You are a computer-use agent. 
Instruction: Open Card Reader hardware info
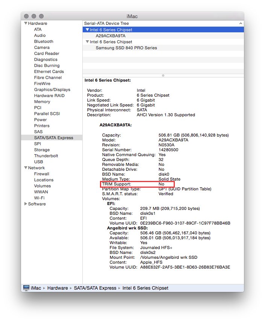(47, 53)
